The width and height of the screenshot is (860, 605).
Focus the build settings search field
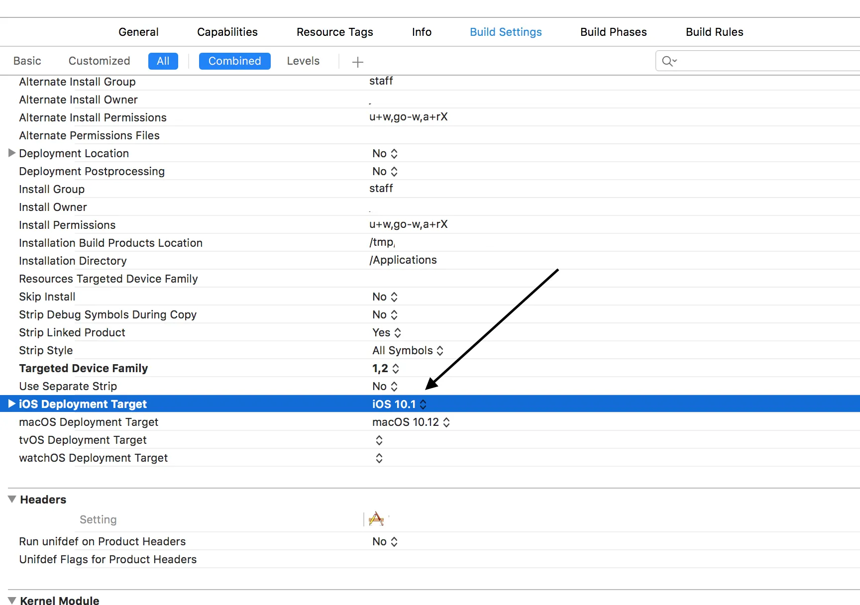pos(758,61)
